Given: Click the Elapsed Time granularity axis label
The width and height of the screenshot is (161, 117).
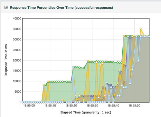Looking at the screenshot, I should click(x=86, y=113).
